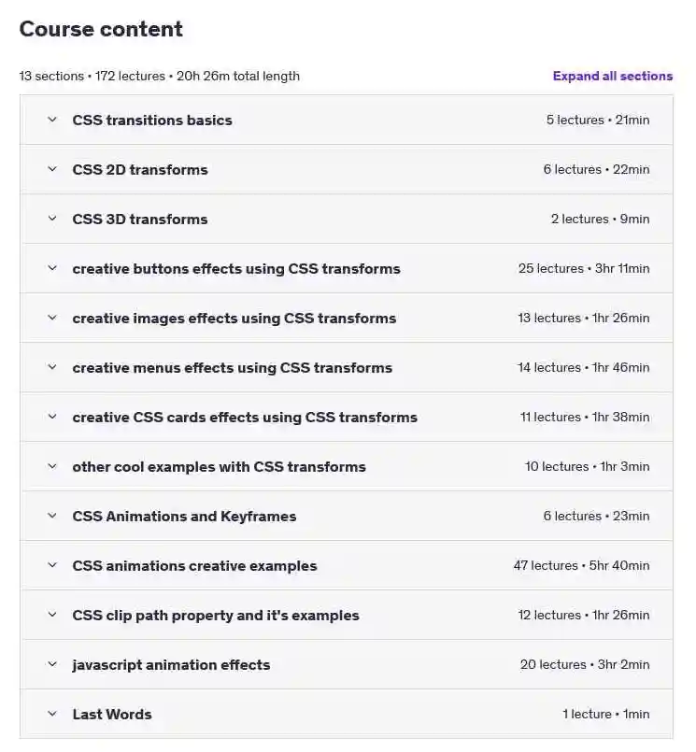Click the CSS 2D transforms title
The width and height of the screenshot is (696, 752).
[139, 170]
